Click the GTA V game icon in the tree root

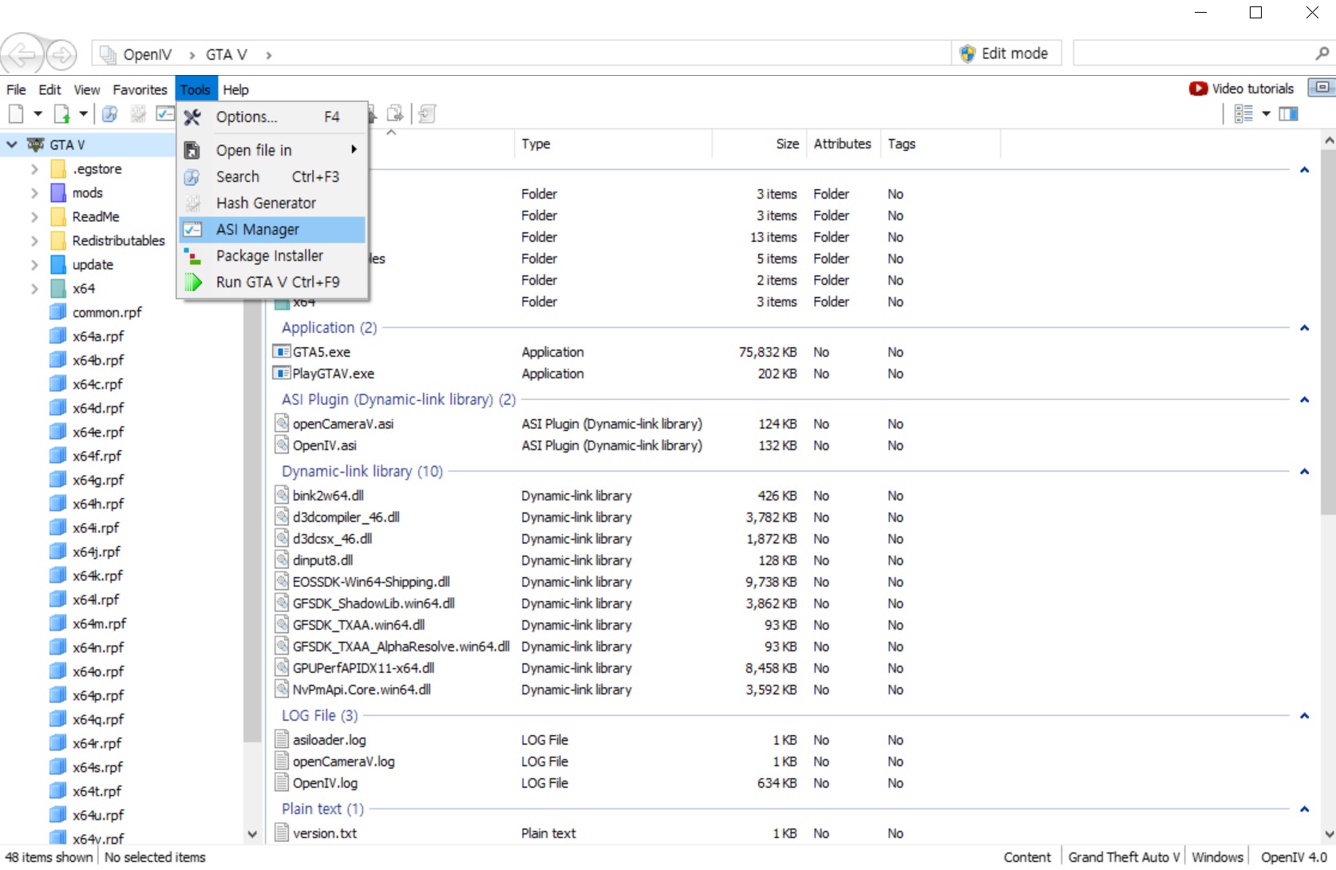click(36, 144)
